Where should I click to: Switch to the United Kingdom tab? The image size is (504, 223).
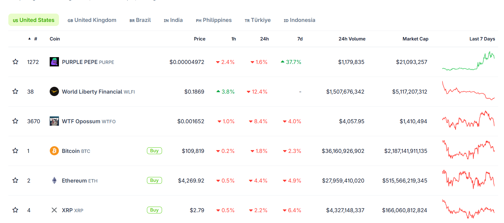click(x=92, y=20)
